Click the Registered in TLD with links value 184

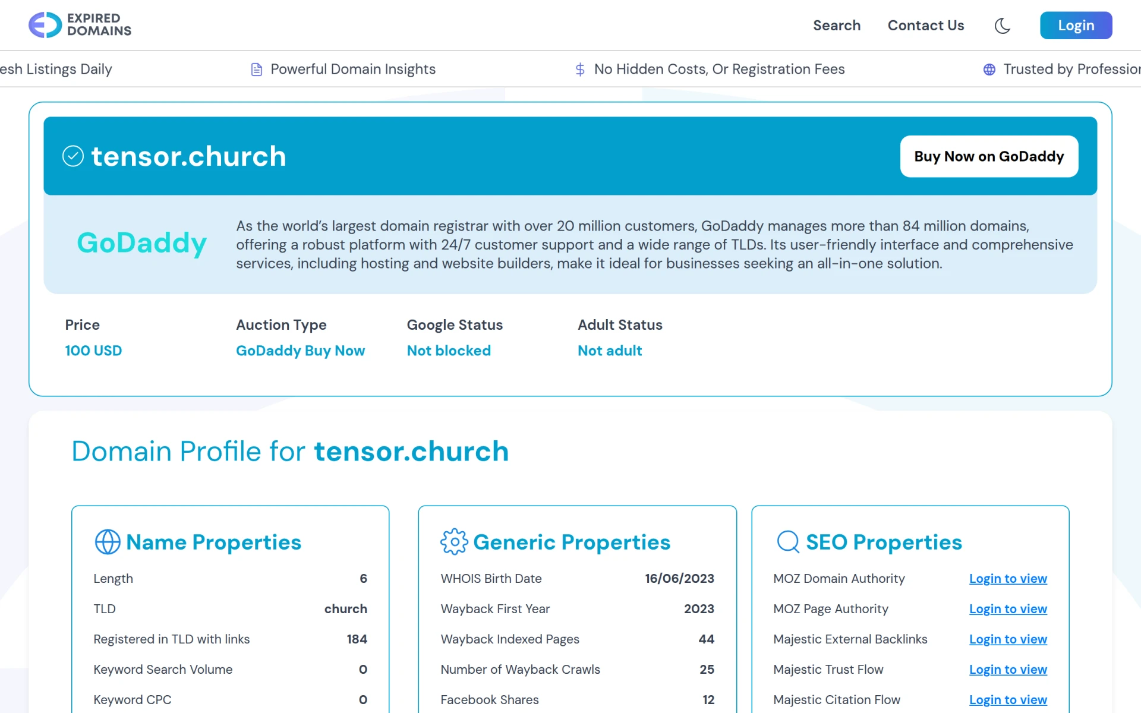(357, 639)
